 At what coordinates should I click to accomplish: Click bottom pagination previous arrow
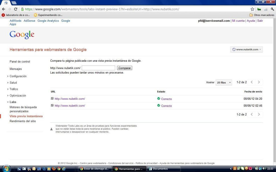pos(252,114)
